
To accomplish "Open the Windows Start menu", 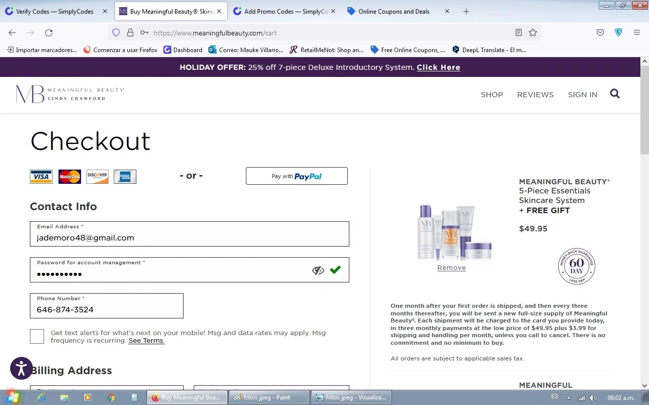I will pyautogui.click(x=13, y=397).
